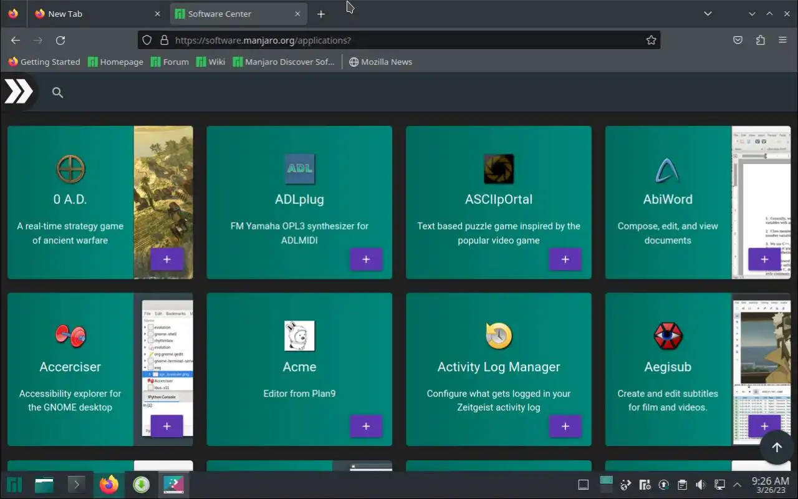
Task: Click the ASCIIpOrtal app icon
Action: (x=499, y=169)
